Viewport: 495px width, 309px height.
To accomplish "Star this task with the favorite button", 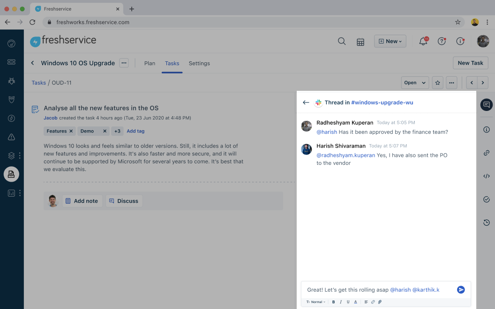I will [x=437, y=82].
